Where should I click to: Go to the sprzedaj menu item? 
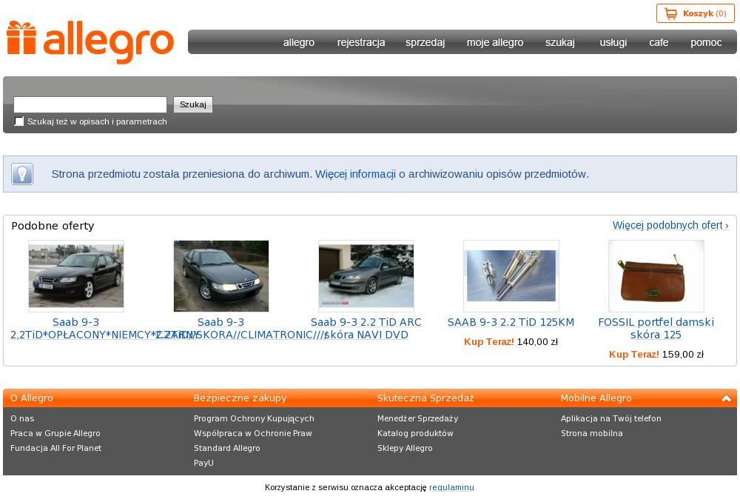pyautogui.click(x=425, y=42)
